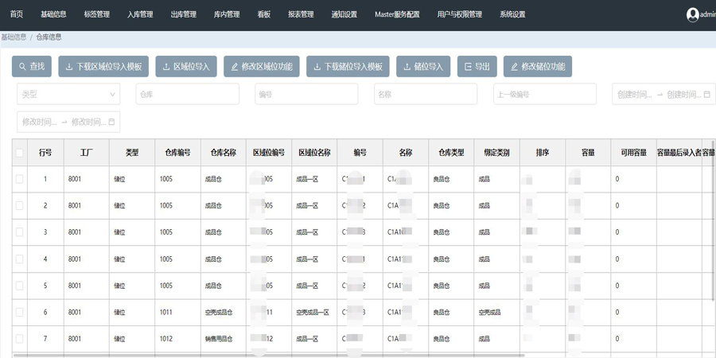The height and width of the screenshot is (358, 716).
Task: Click the 查找 search button
Action: pos(32,67)
